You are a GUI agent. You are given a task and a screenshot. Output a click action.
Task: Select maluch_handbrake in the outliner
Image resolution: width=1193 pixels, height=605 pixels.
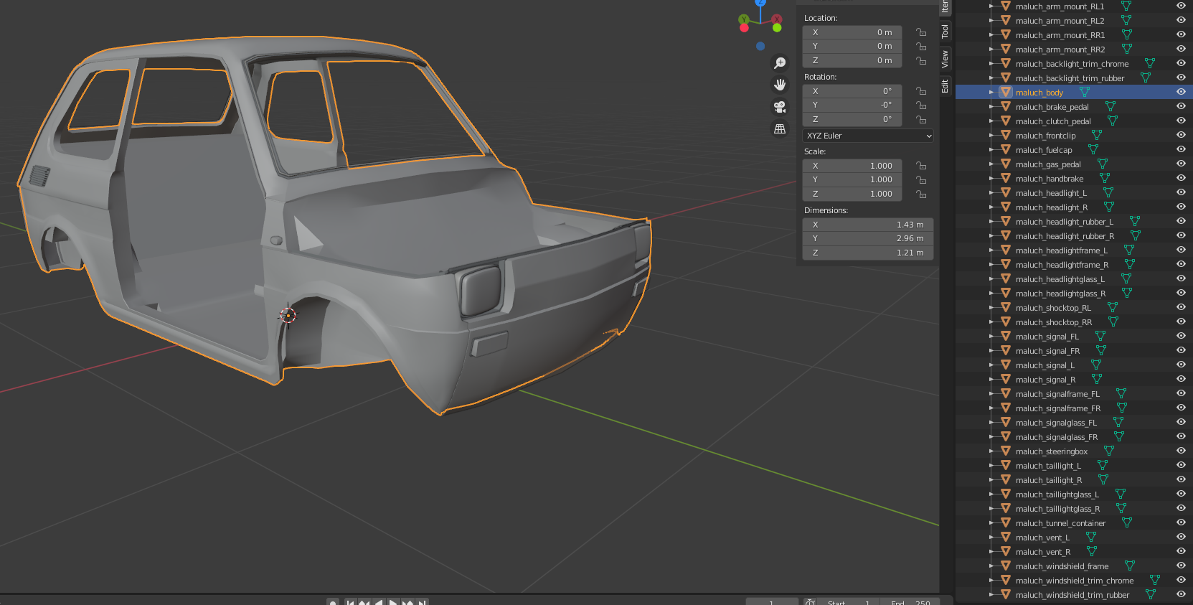[1049, 179]
